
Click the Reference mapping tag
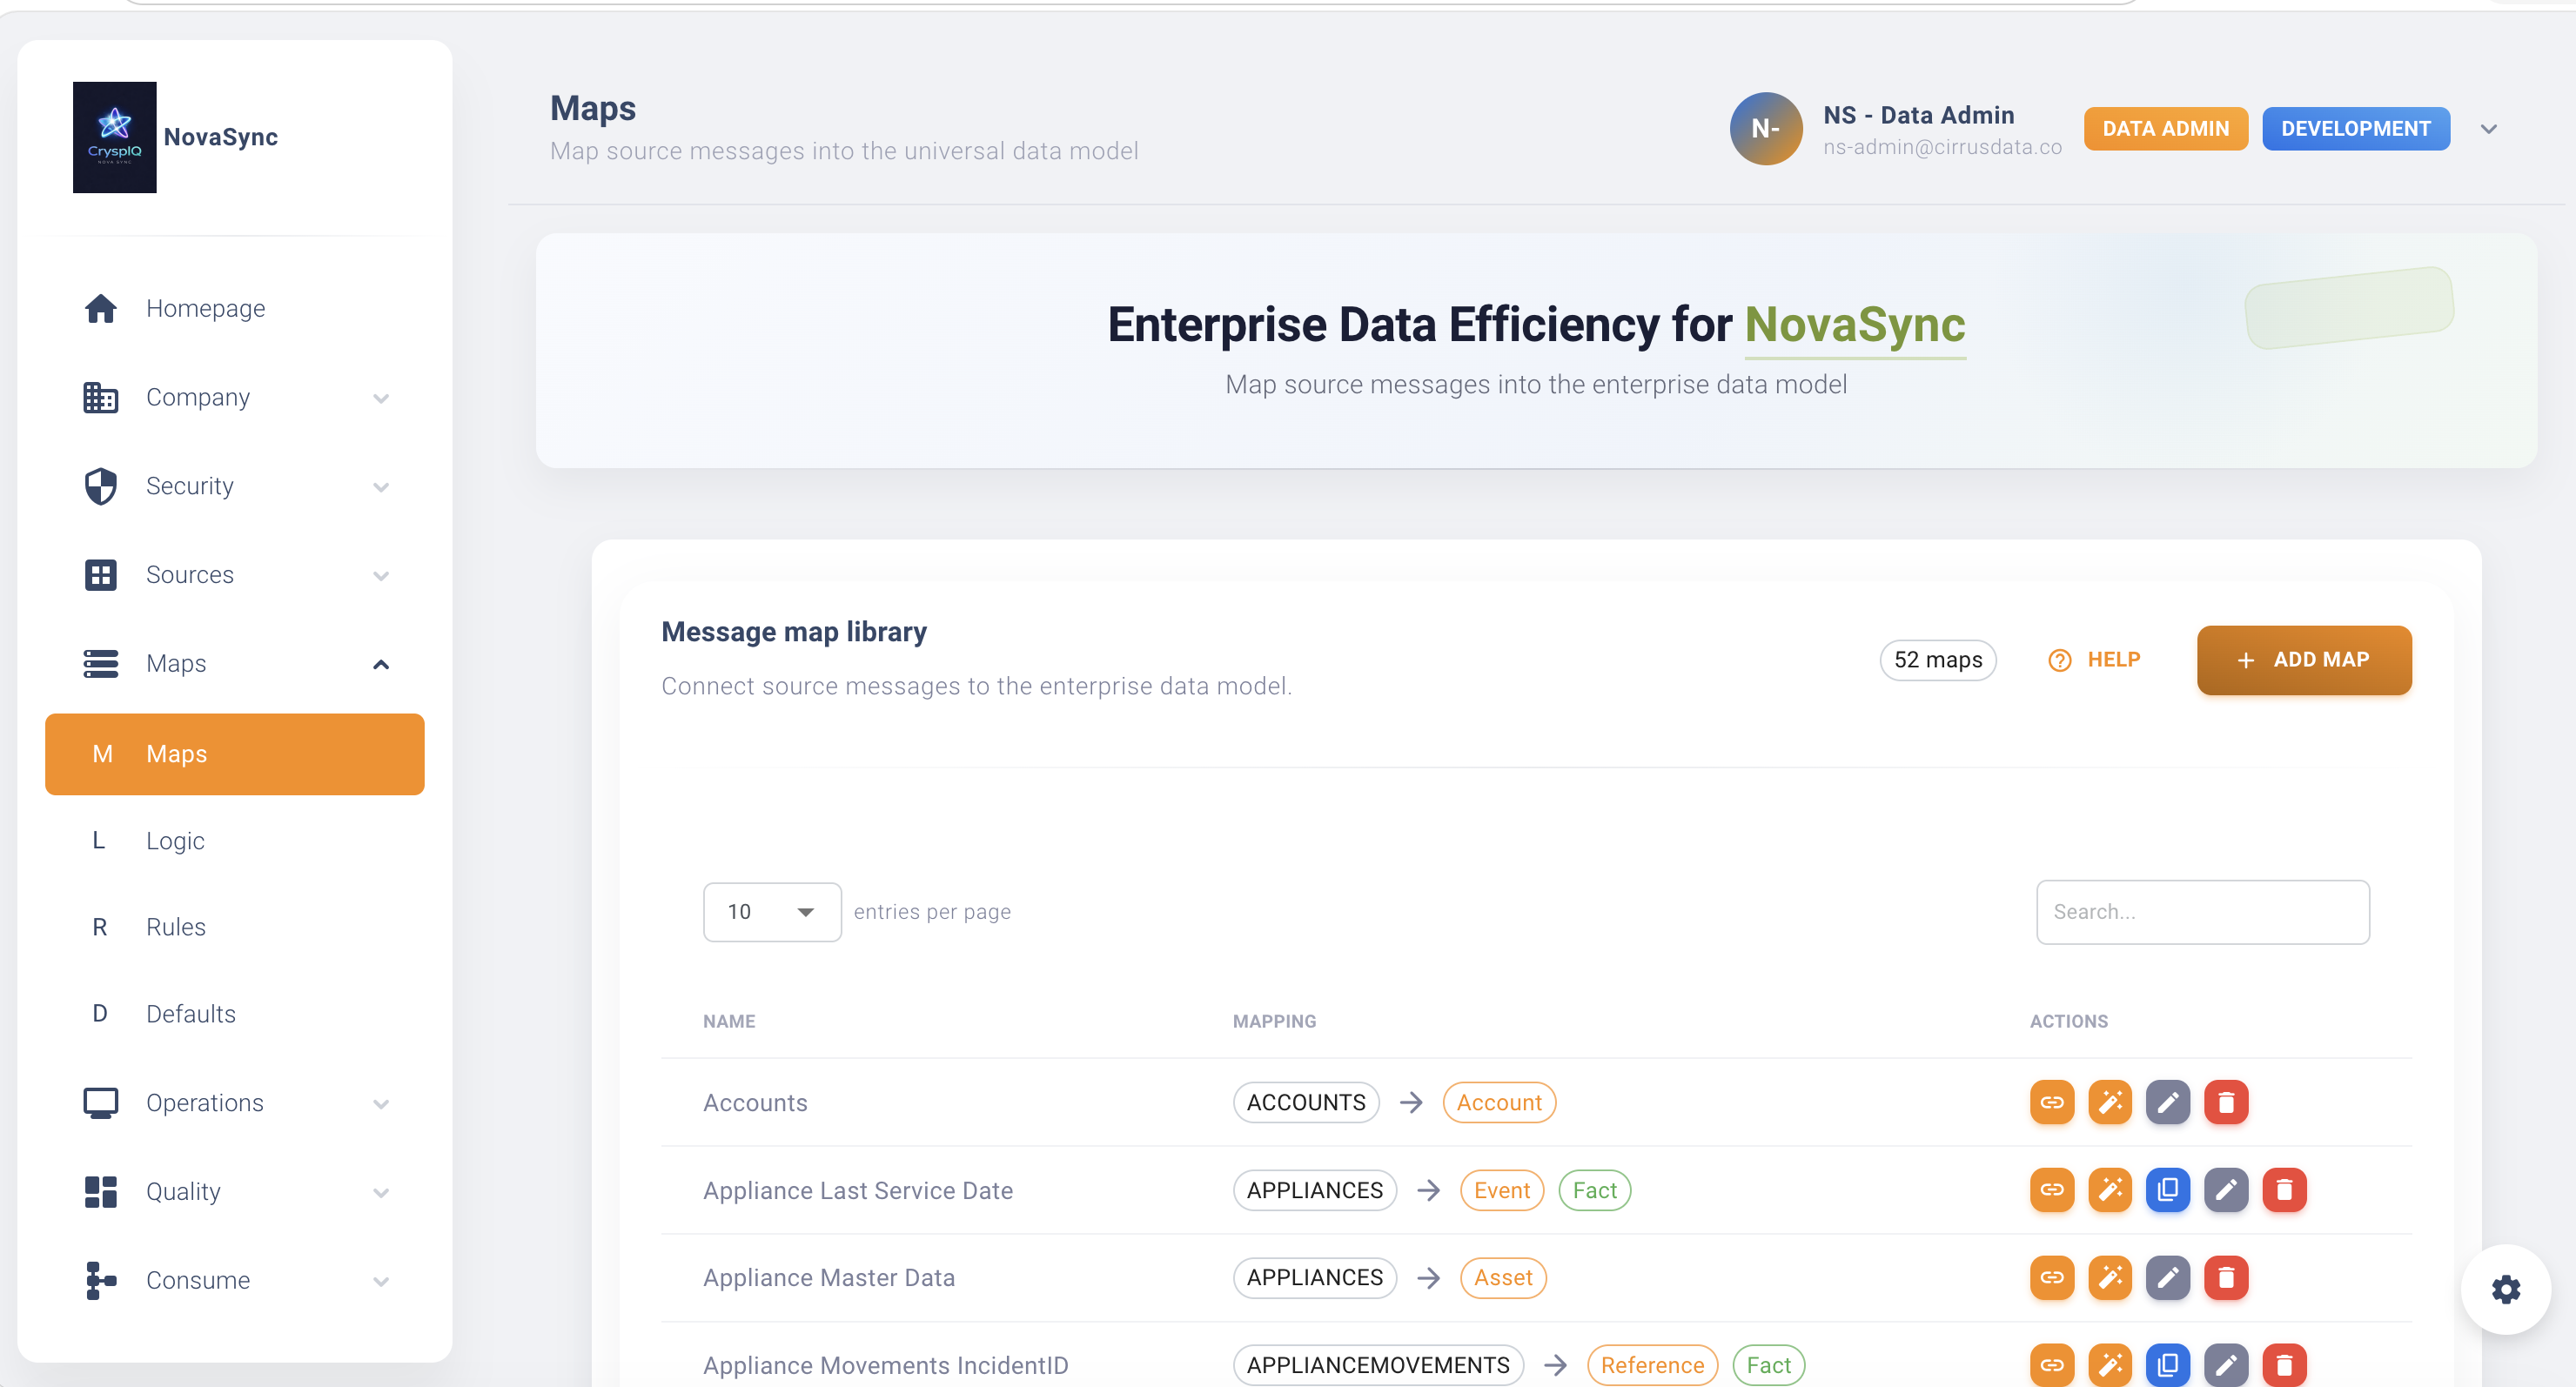(1652, 1365)
